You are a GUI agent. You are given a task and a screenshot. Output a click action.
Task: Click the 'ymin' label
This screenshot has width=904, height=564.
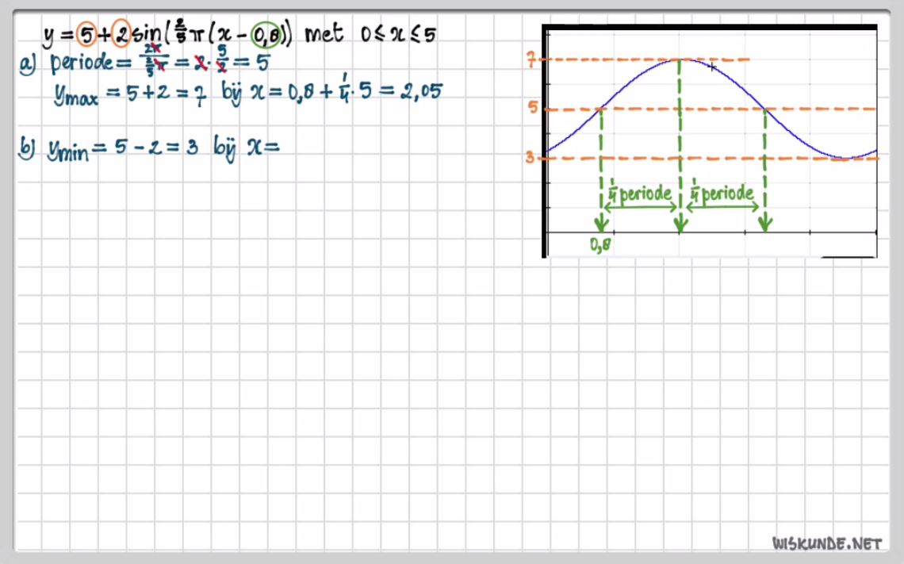68,151
